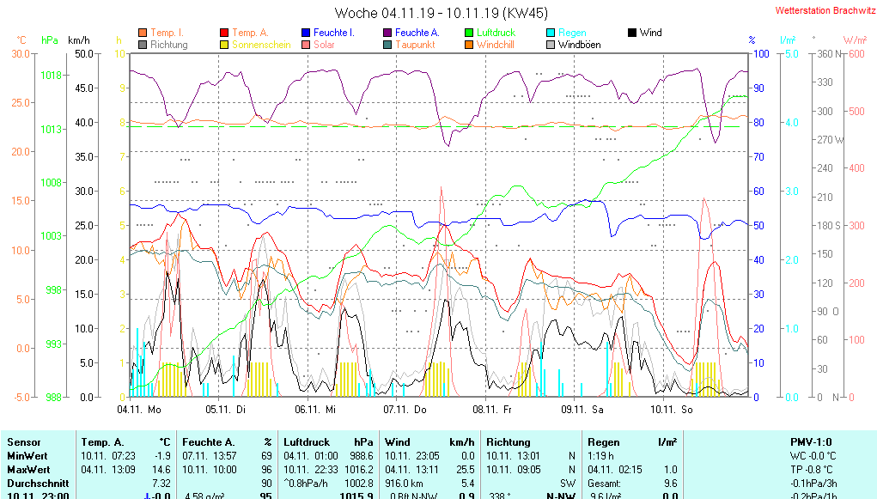Screen dimensions: 877x499
Task: Click the Richtung legend label
Action: (x=168, y=45)
